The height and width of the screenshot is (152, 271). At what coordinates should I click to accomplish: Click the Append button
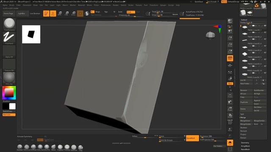tap(260, 100)
